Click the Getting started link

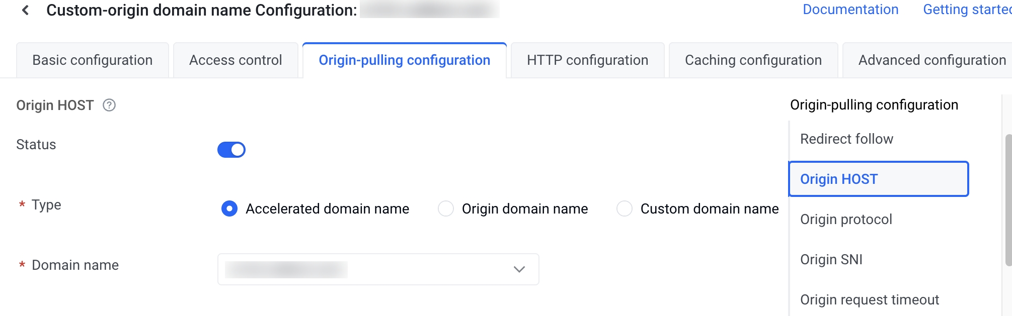[966, 10]
